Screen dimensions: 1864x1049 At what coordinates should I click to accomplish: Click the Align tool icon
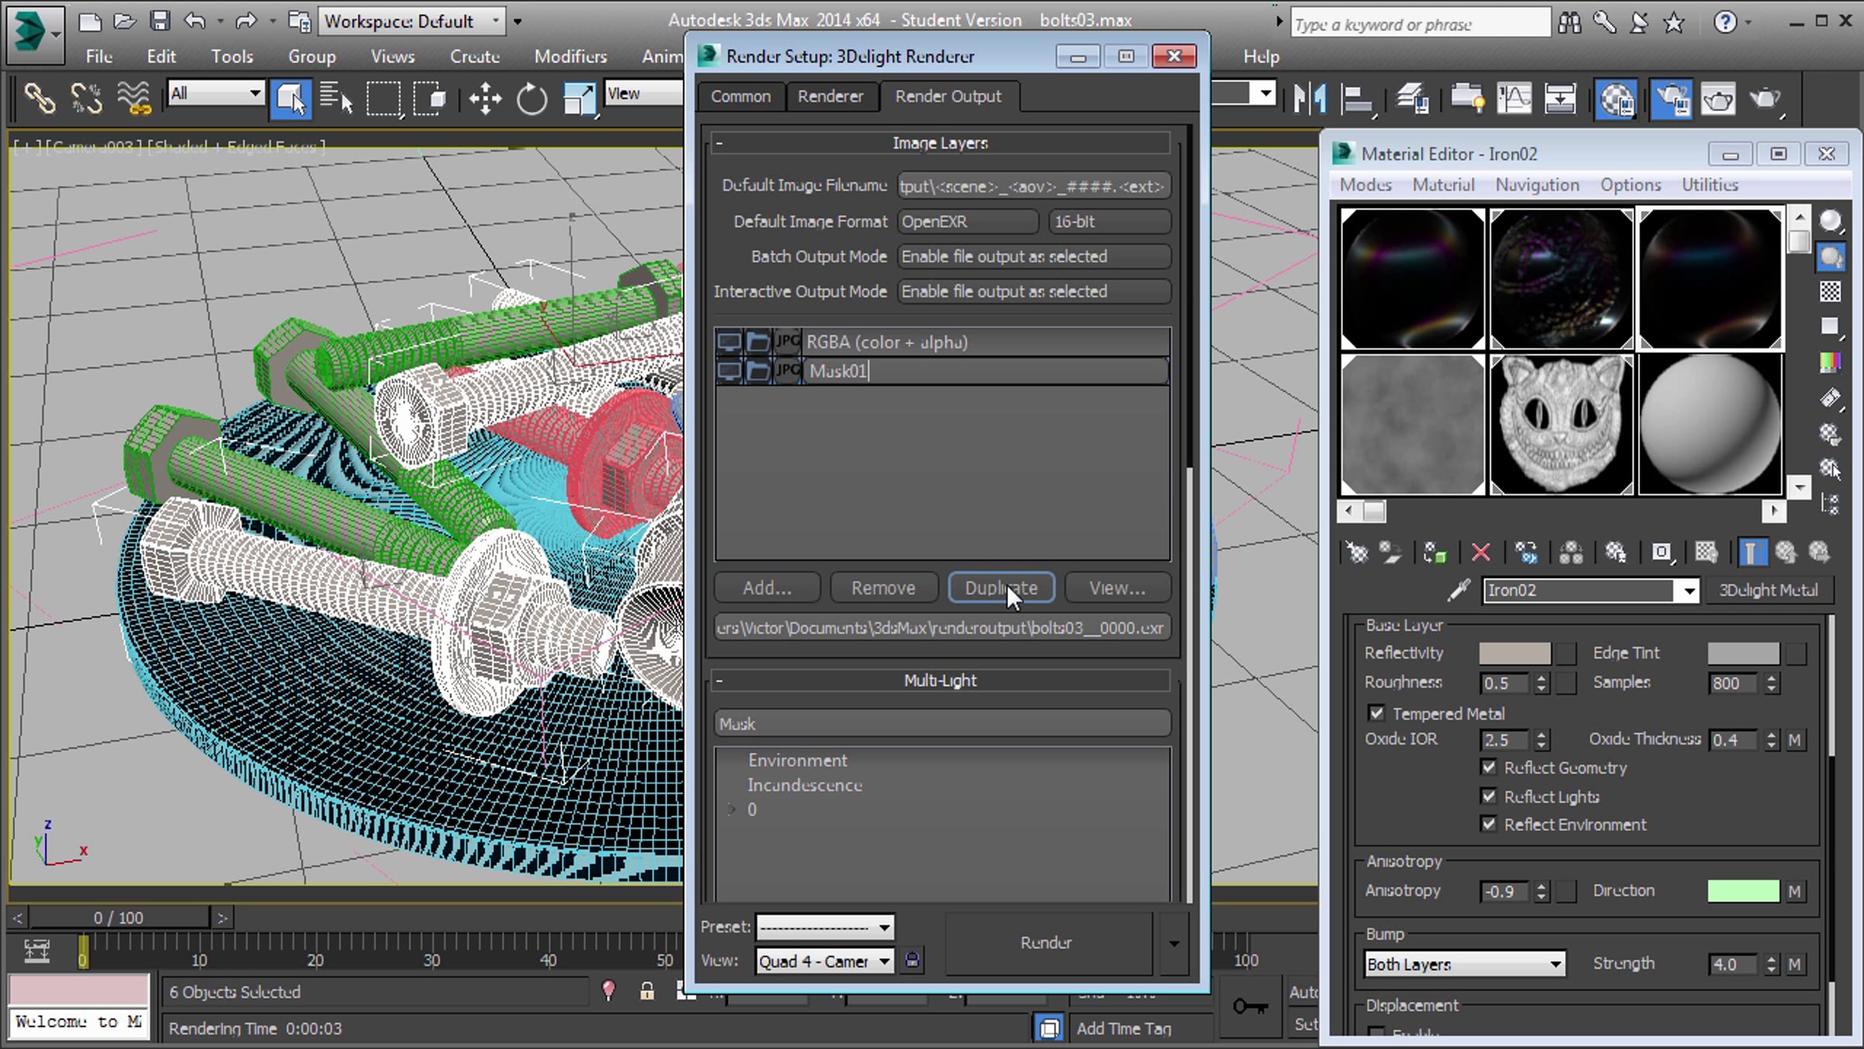[x=1357, y=99]
